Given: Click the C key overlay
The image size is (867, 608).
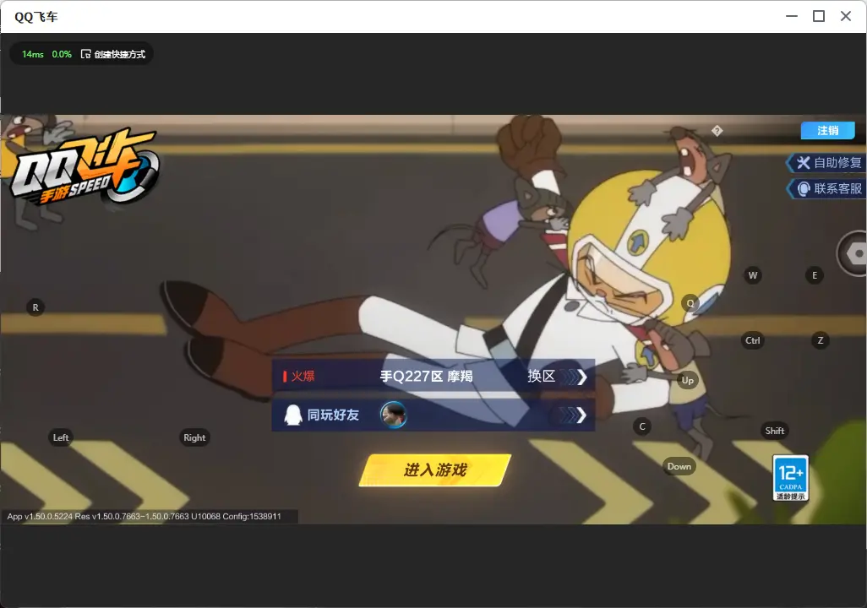Looking at the screenshot, I should pyautogui.click(x=642, y=426).
